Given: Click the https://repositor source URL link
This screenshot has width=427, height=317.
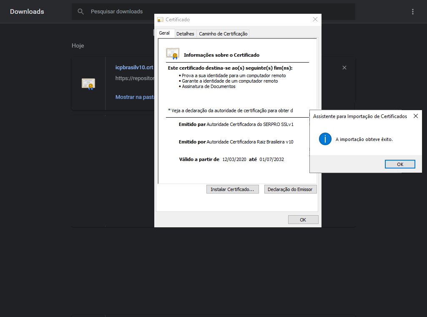Looking at the screenshot, I should 135,78.
